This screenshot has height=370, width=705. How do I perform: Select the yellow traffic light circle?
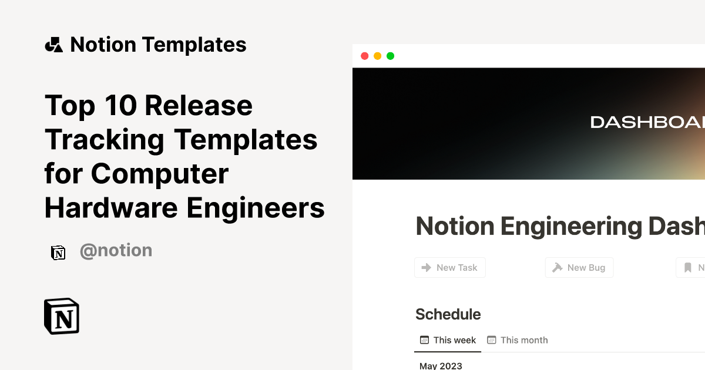click(x=378, y=56)
